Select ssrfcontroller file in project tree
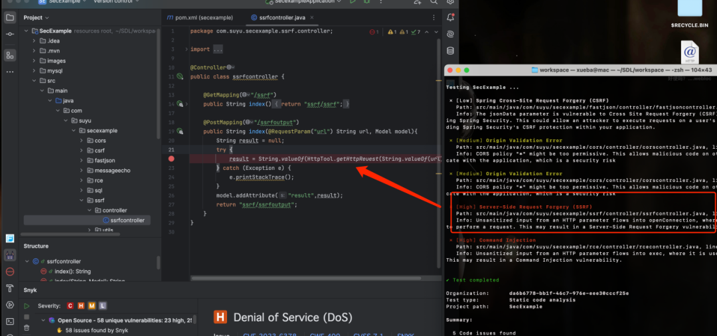 126,220
